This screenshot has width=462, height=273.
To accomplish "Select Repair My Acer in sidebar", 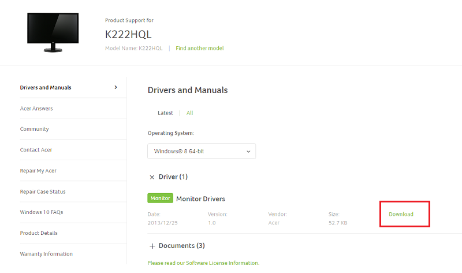I will point(38,171).
